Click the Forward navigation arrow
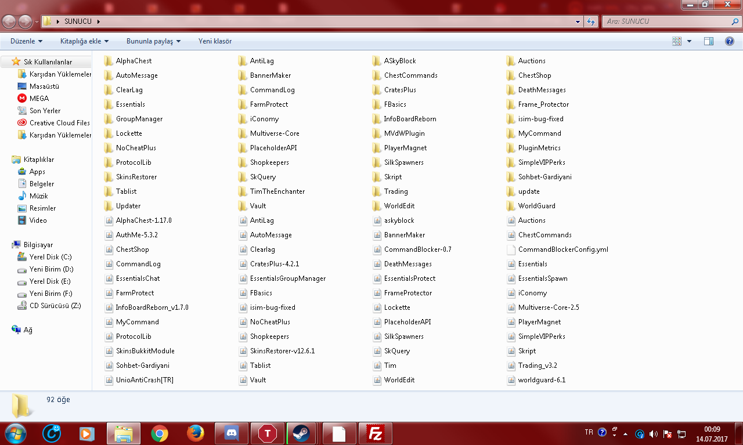This screenshot has height=445, width=743. [x=26, y=21]
